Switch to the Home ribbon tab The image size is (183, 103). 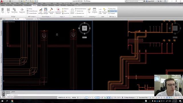(3, 5)
